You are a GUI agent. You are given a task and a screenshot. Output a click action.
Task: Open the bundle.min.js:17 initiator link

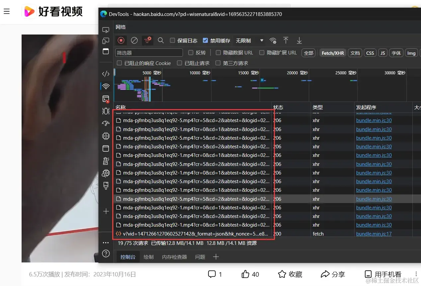click(x=374, y=234)
